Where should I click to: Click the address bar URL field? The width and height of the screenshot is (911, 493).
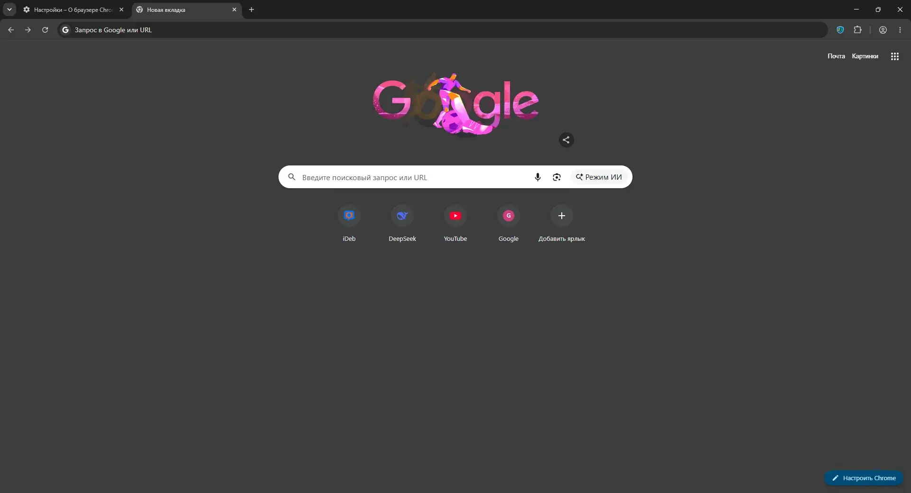[443, 30]
